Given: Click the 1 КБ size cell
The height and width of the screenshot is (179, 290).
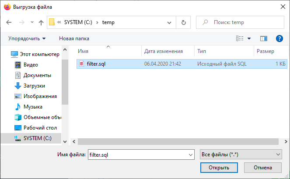Looking at the screenshot, I should pyautogui.click(x=280, y=64).
